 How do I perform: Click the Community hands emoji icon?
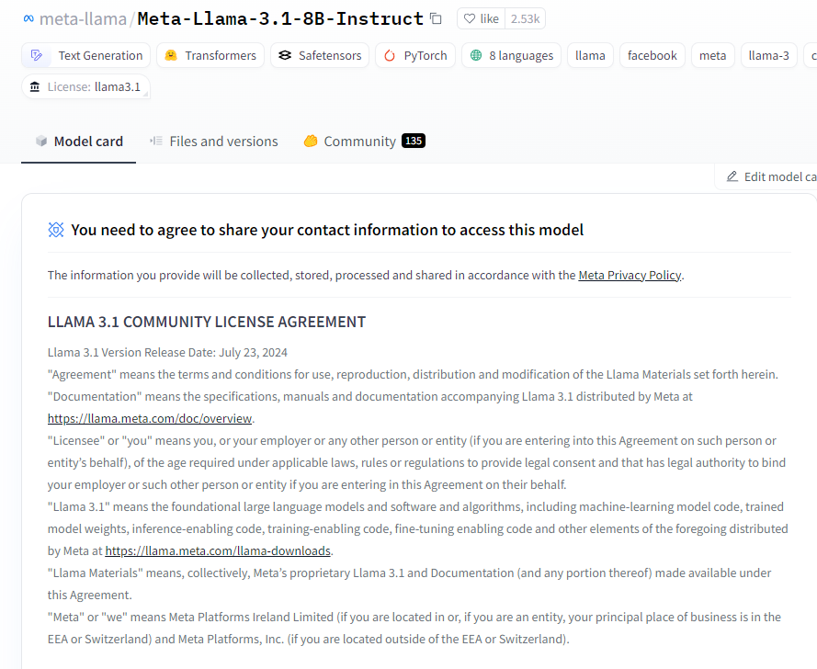coord(311,141)
